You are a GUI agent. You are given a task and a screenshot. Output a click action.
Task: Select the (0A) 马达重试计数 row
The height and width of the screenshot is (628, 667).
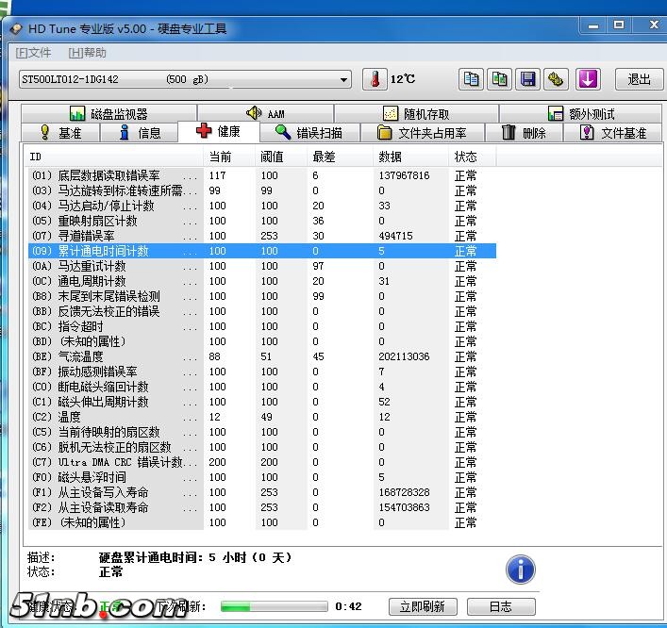[262, 266]
